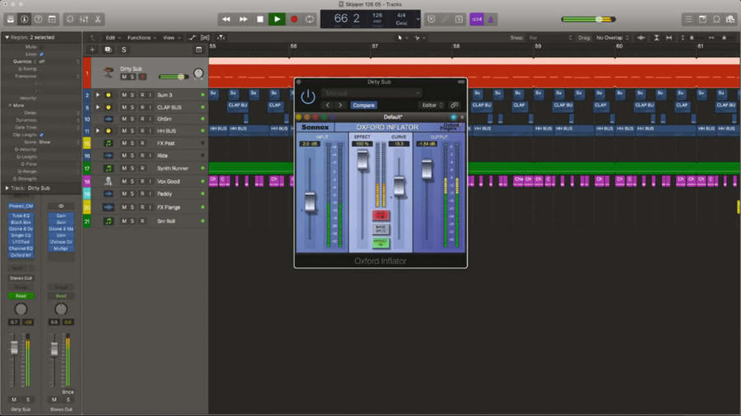The width and height of the screenshot is (741, 416).
Task: Add a new track with plus button
Action: tap(92, 49)
